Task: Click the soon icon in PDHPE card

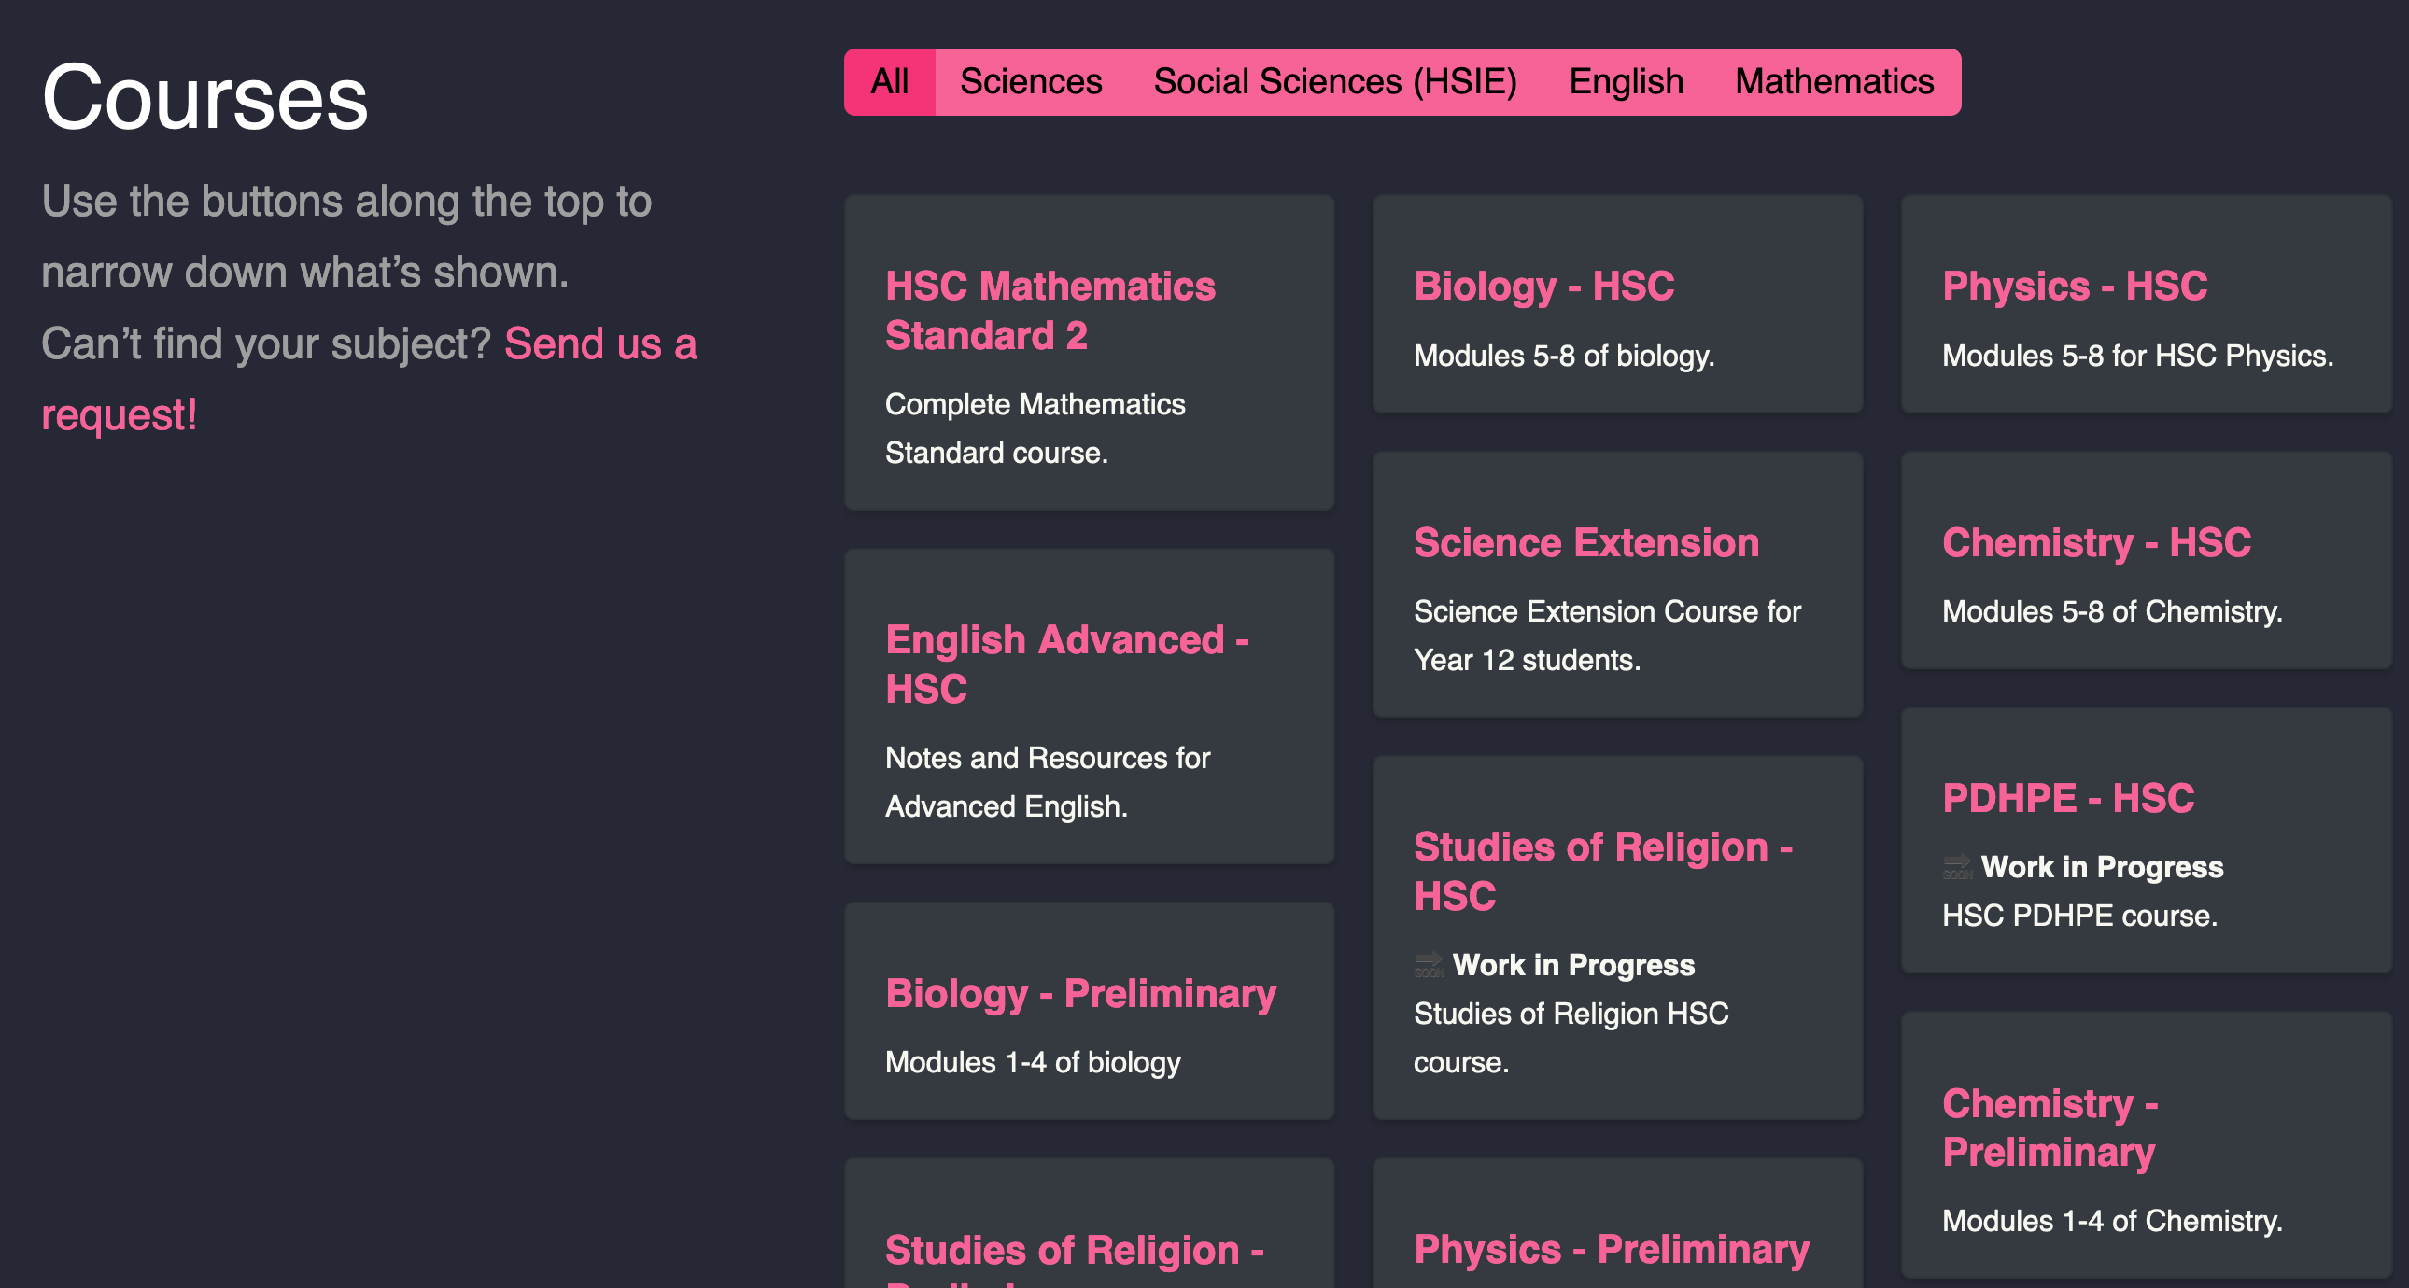Action: (x=1957, y=866)
